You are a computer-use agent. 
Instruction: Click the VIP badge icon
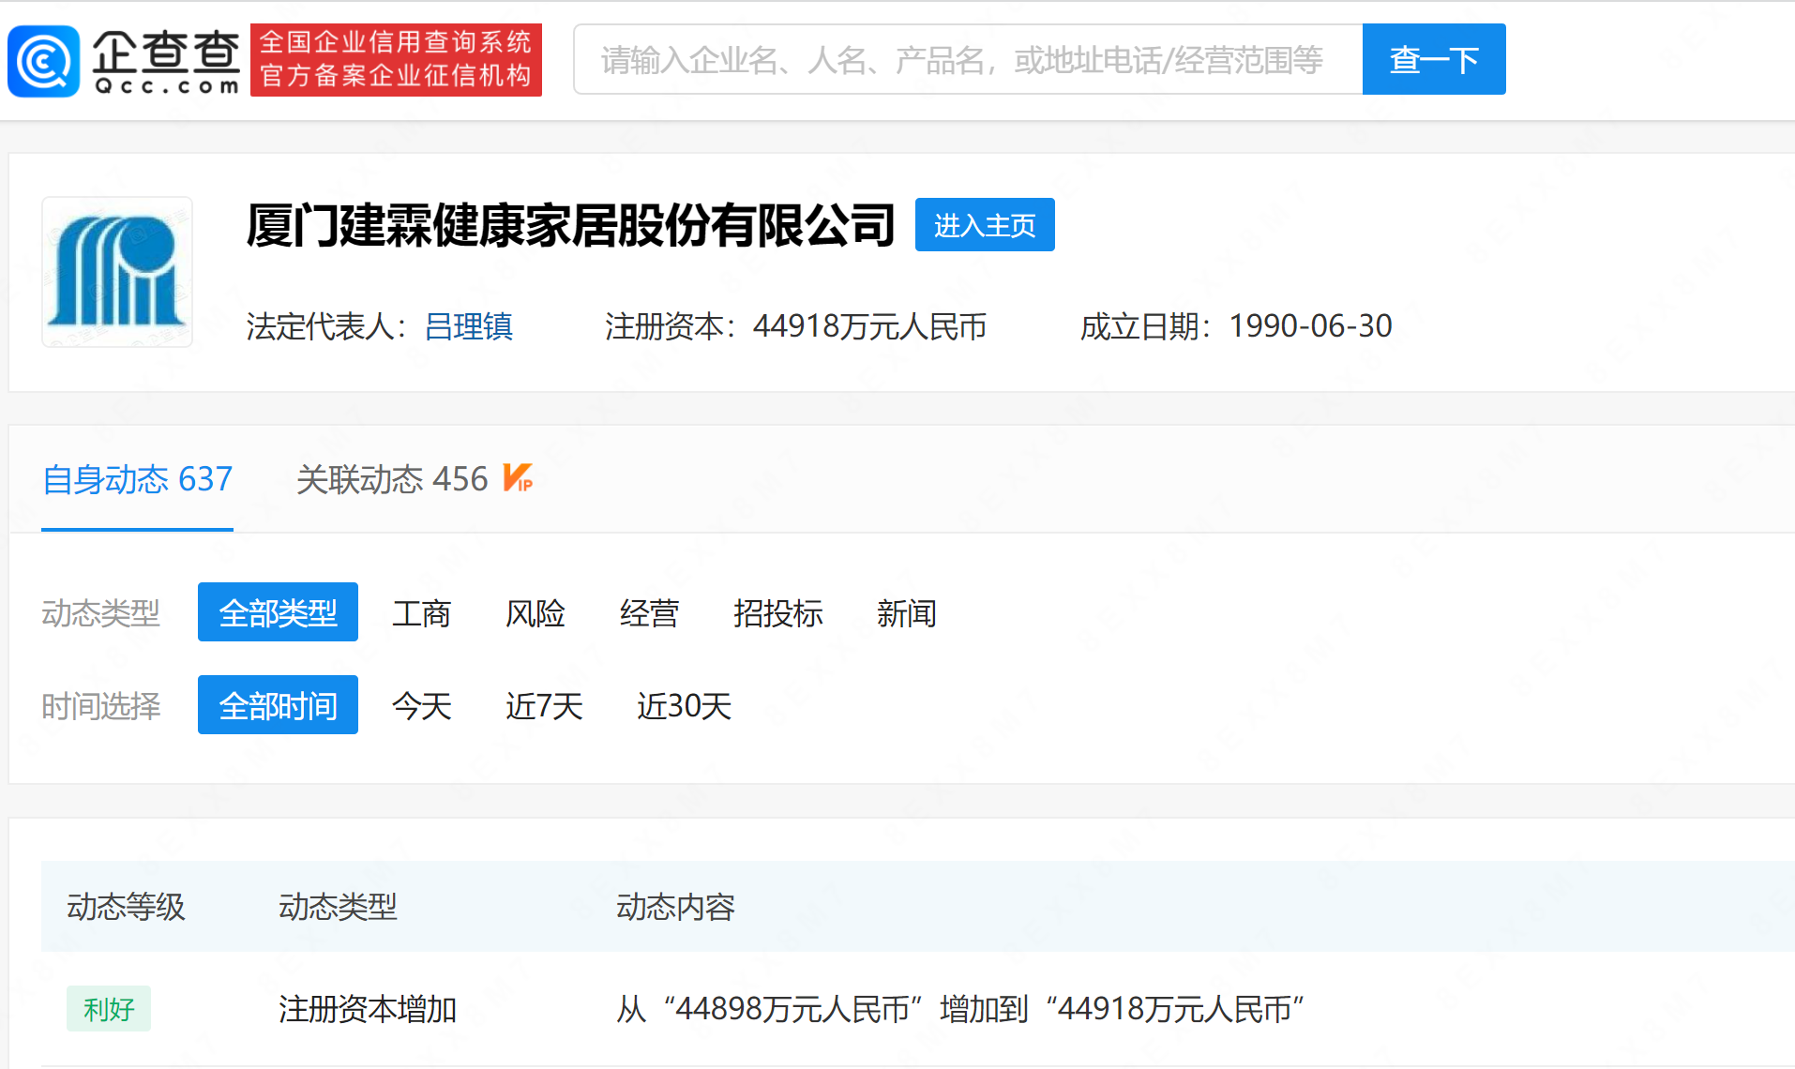(x=518, y=478)
